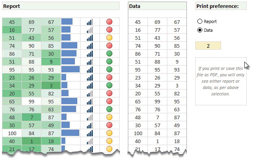
Task: Click the print instructions note box
Action: point(221,81)
